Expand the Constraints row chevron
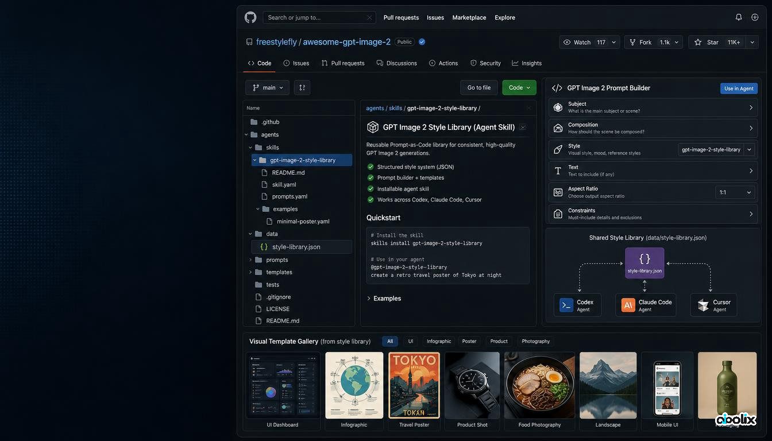 point(751,214)
